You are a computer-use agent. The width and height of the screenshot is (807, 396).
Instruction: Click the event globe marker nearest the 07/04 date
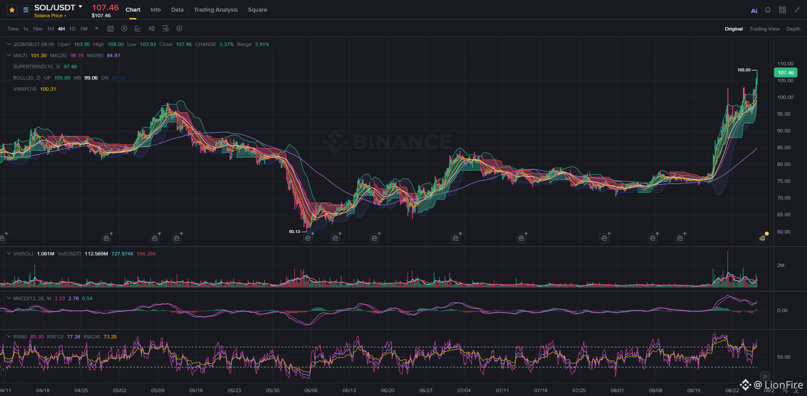pyautogui.click(x=456, y=238)
